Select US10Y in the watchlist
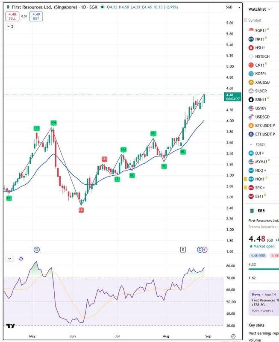 pos(261,108)
